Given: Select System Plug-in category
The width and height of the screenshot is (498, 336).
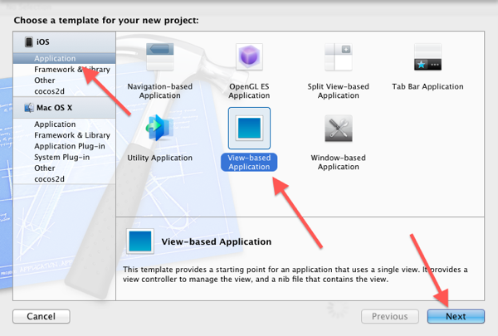Looking at the screenshot, I should click(64, 157).
